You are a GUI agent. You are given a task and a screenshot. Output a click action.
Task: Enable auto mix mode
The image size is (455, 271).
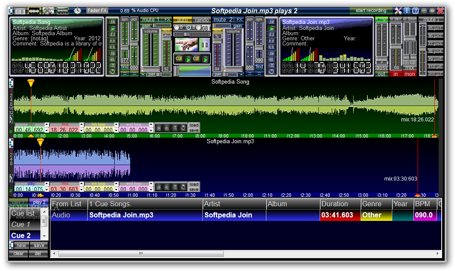(183, 20)
